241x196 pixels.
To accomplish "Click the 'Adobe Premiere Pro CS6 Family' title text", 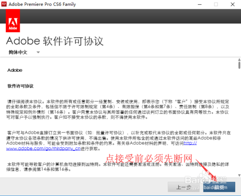I will 42,4.
